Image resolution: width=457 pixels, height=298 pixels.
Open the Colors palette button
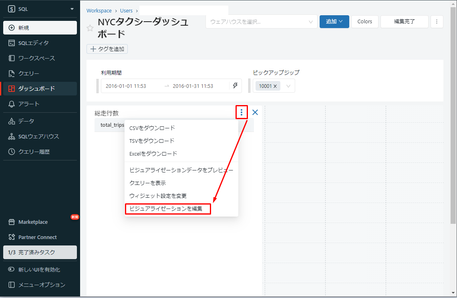pos(364,22)
